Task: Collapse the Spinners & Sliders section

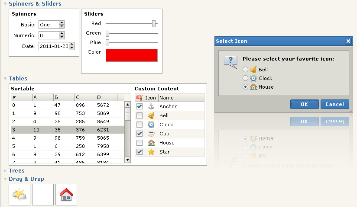Action: click(x=5, y=3)
